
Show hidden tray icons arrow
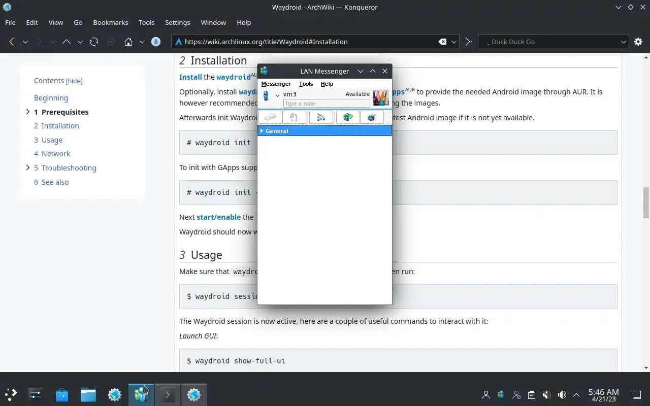[576, 394]
